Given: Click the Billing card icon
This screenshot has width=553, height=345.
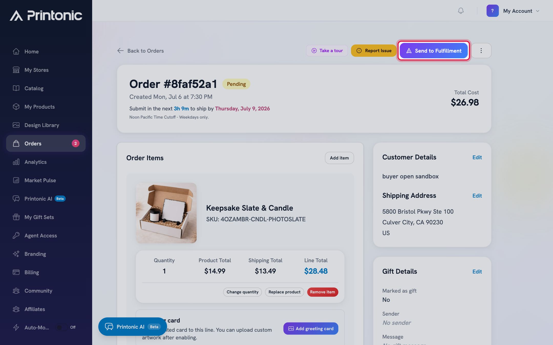Looking at the screenshot, I should tap(16, 272).
